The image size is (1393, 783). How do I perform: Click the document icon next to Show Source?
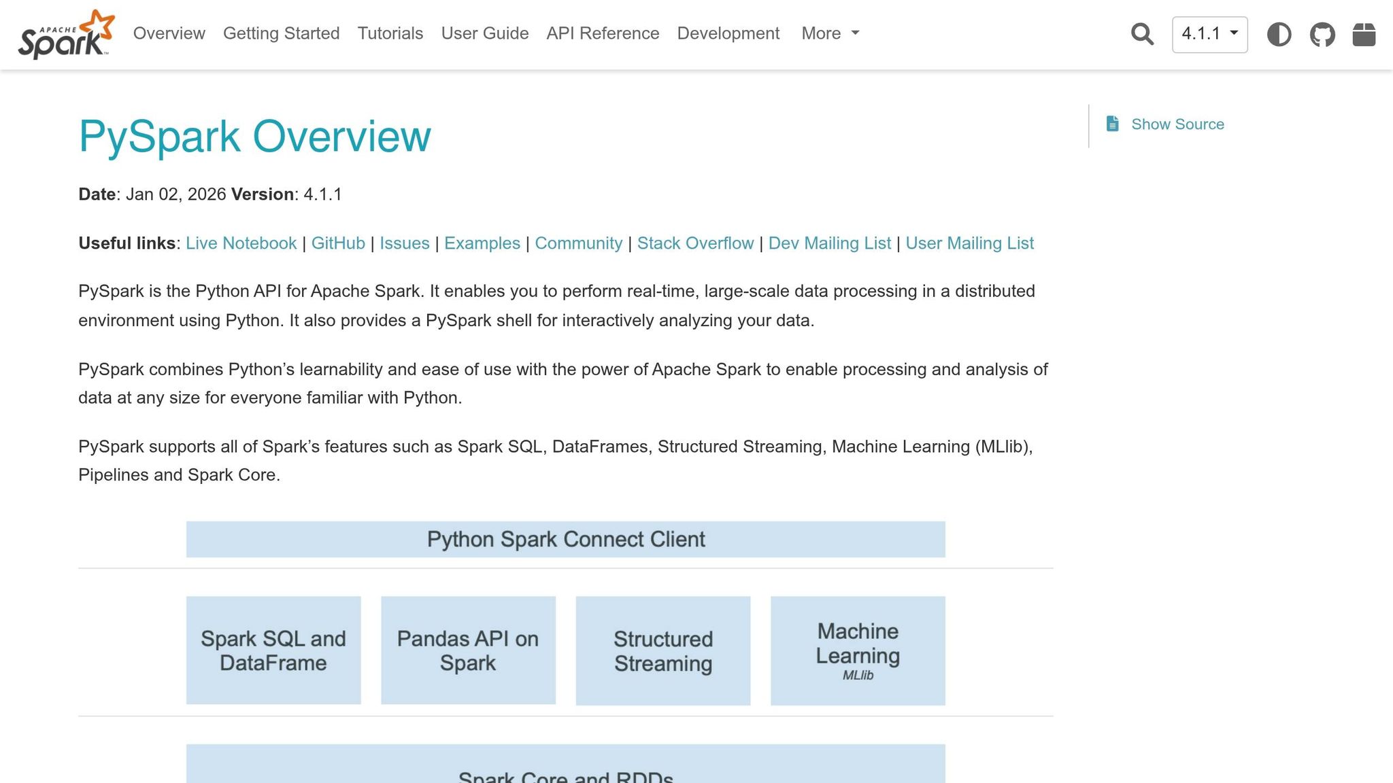(x=1112, y=123)
